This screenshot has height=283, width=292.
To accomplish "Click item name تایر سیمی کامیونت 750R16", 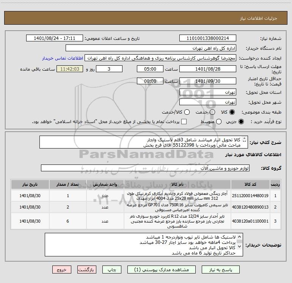I will point(177,207).
